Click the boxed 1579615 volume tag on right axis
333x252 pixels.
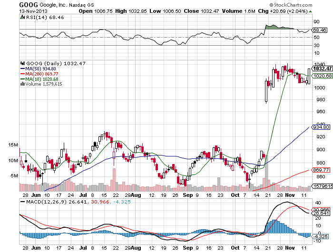point(323,186)
